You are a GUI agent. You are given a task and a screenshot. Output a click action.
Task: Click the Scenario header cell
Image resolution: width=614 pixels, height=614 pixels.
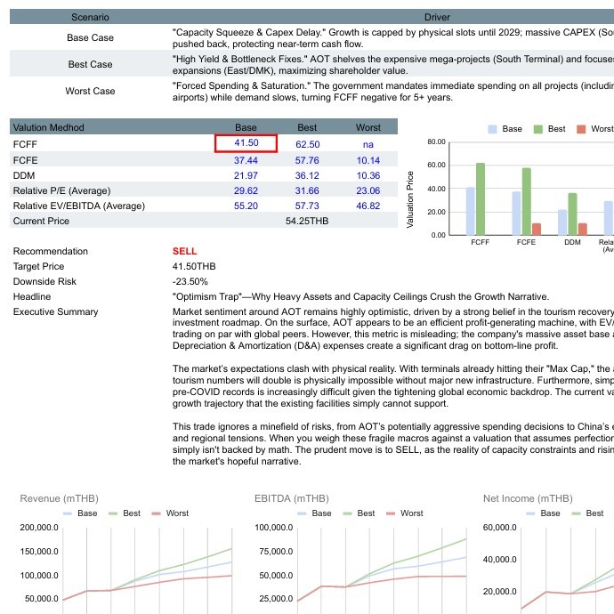(x=90, y=17)
